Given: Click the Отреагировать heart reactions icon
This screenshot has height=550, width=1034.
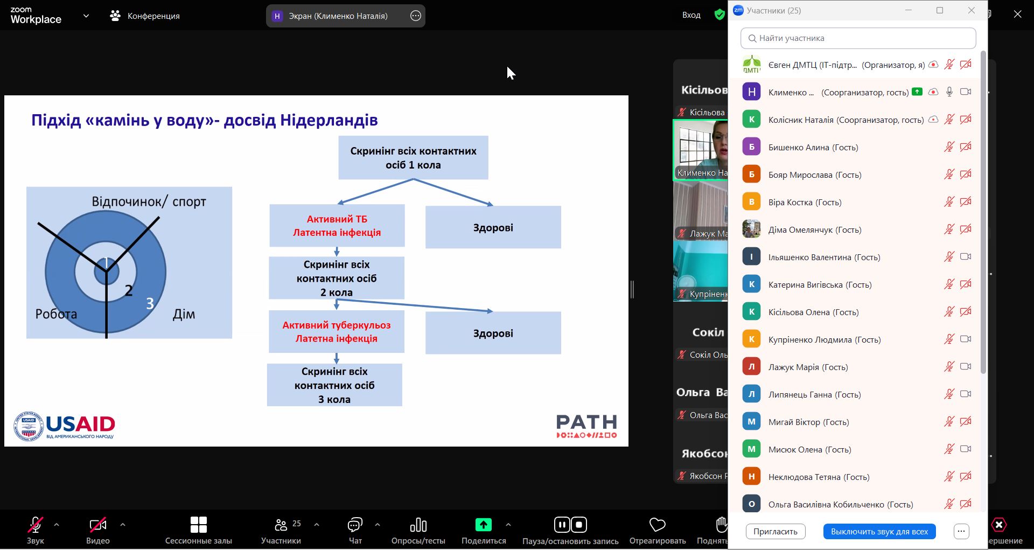Looking at the screenshot, I should 657,525.
